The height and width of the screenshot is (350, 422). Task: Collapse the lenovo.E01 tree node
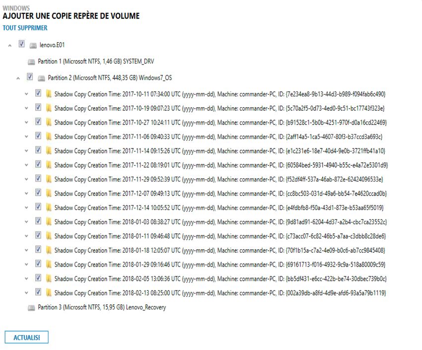(10, 46)
